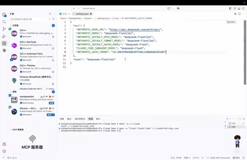247x160 pixels.
Task: Switch to the Problems panel tab
Action: pos(62,119)
